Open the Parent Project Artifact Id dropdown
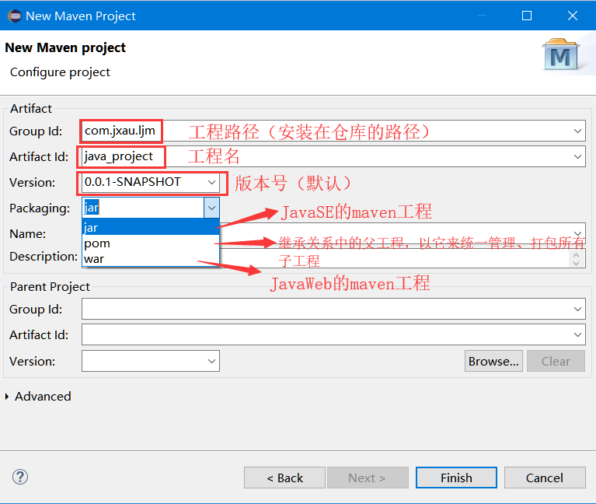Viewport: 596px width, 504px height. click(577, 334)
